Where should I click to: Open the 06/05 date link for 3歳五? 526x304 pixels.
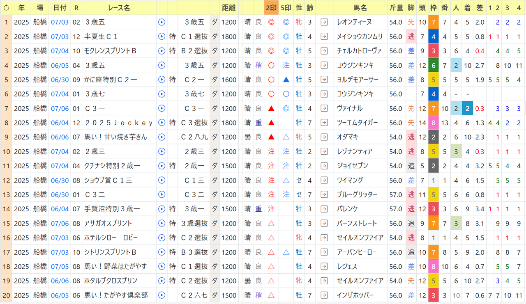click(60, 65)
